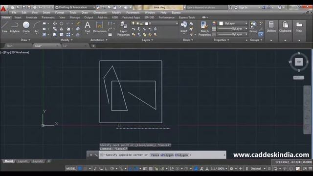Switch to the Layout1 tab
This screenshot has width=313, height=176.
22,161
